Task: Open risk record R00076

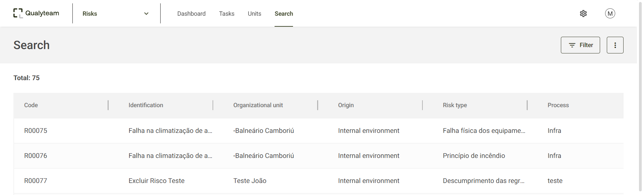Action: tap(36, 156)
